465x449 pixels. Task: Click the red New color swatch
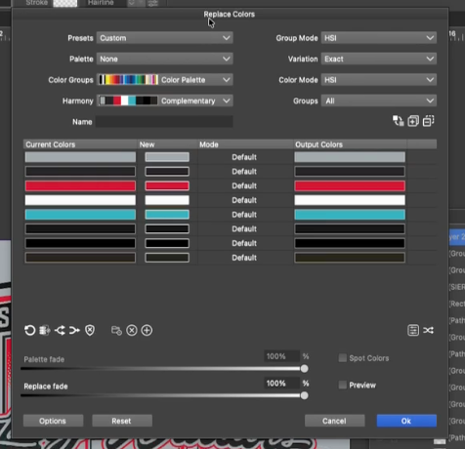[167, 185]
